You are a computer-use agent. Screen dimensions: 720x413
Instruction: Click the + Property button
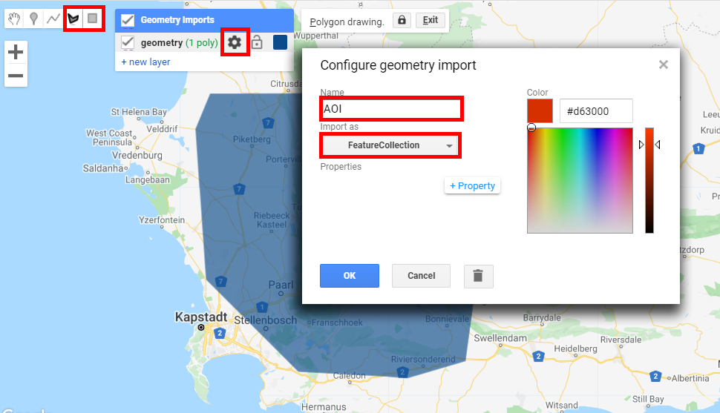[x=472, y=185]
